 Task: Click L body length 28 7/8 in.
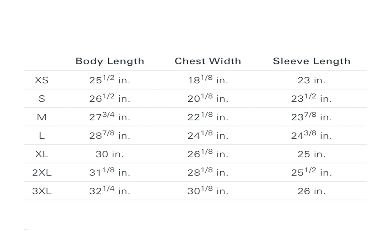pyautogui.click(x=110, y=135)
